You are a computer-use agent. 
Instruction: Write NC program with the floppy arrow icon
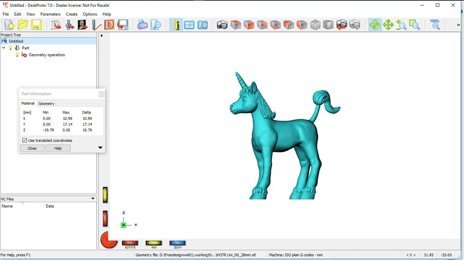point(122,25)
